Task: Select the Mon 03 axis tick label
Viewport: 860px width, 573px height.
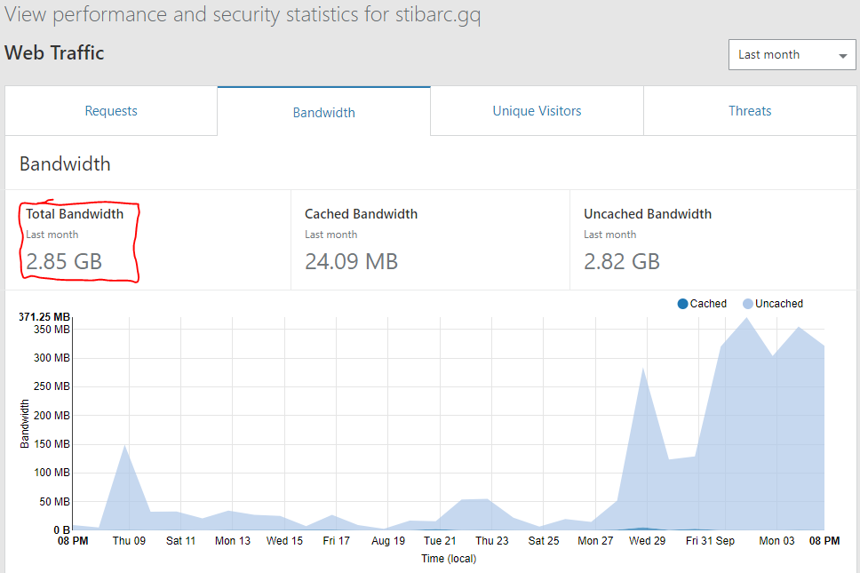Action: coord(776,541)
